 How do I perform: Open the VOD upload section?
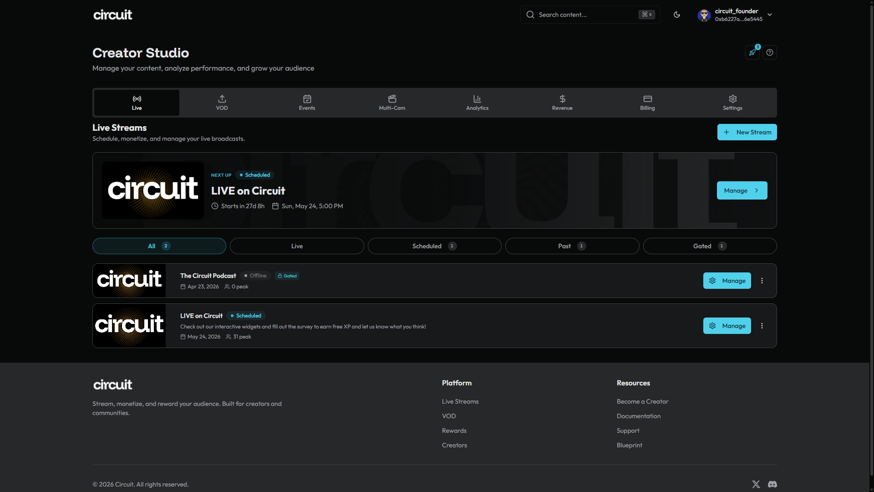(222, 102)
